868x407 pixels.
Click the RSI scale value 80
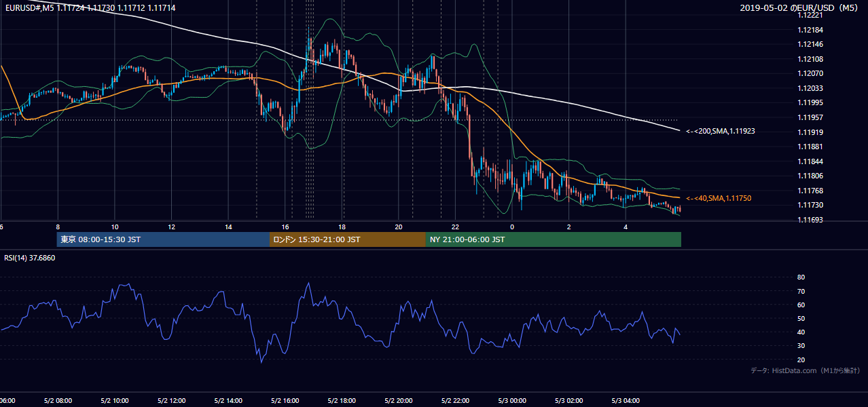(x=801, y=277)
